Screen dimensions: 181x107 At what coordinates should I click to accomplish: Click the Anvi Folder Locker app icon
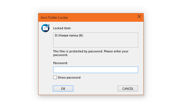pyautogui.click(x=45, y=28)
